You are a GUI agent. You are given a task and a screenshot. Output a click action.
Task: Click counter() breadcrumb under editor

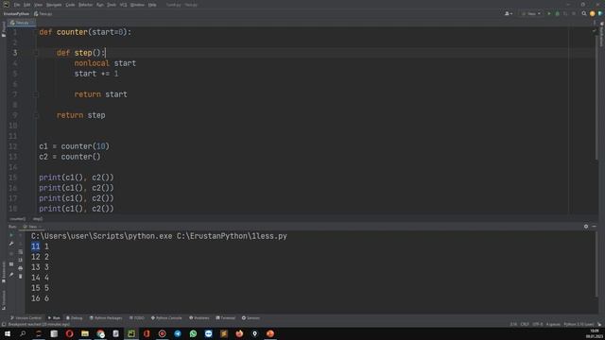18,219
